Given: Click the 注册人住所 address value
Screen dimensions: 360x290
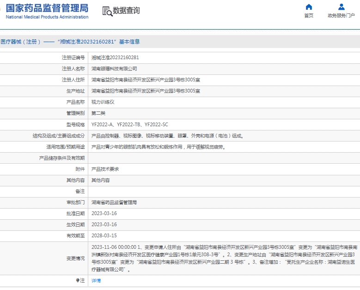Looking at the screenshot, I should (x=146, y=80).
